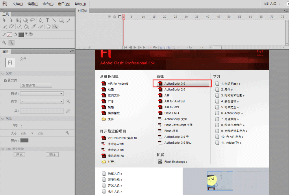This screenshot has height=195, width=289.
Task: Open the Properties panel options menu
Action: coord(72,51)
